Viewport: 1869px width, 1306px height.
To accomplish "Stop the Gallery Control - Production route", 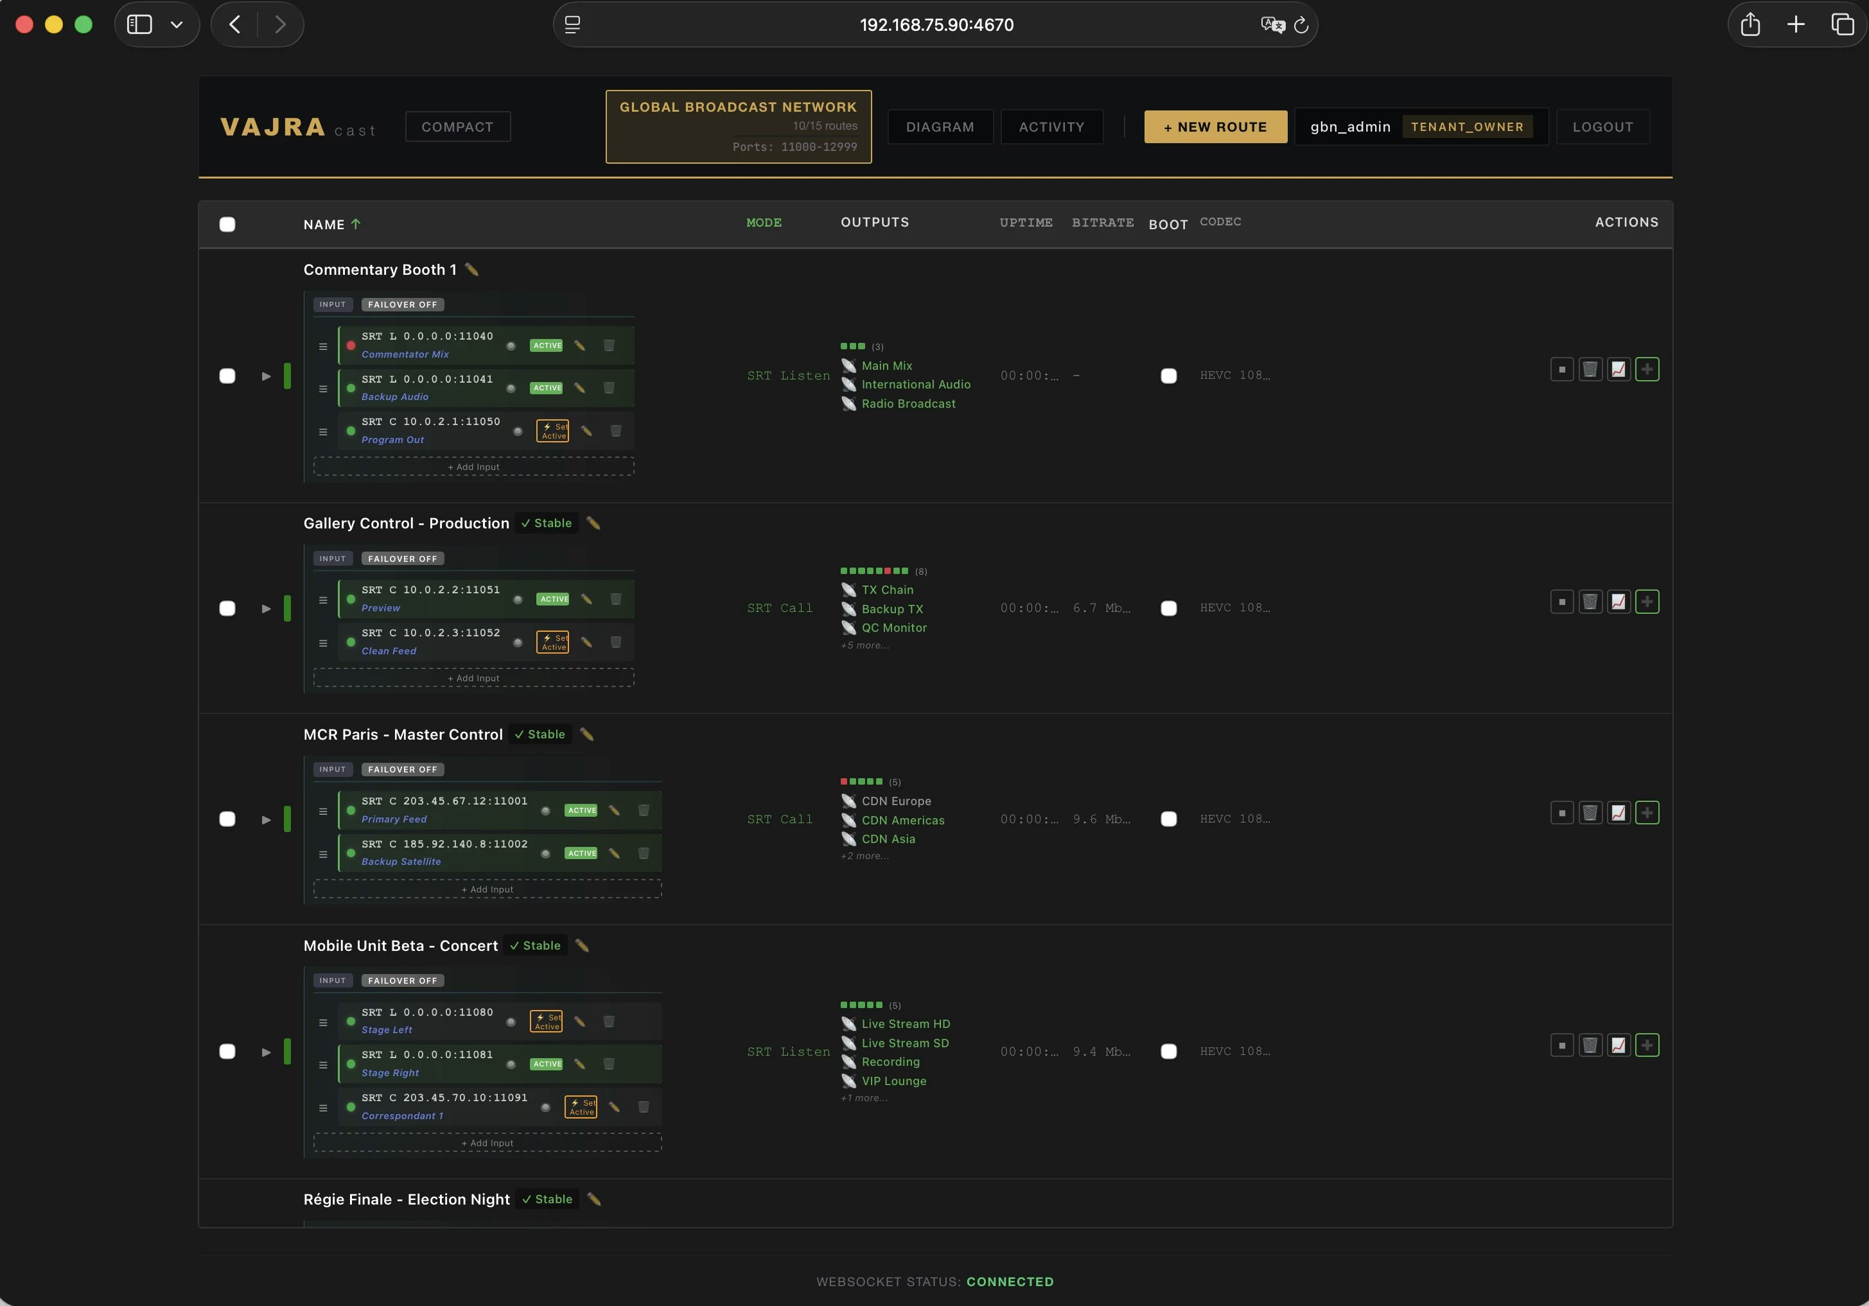I will [1561, 602].
